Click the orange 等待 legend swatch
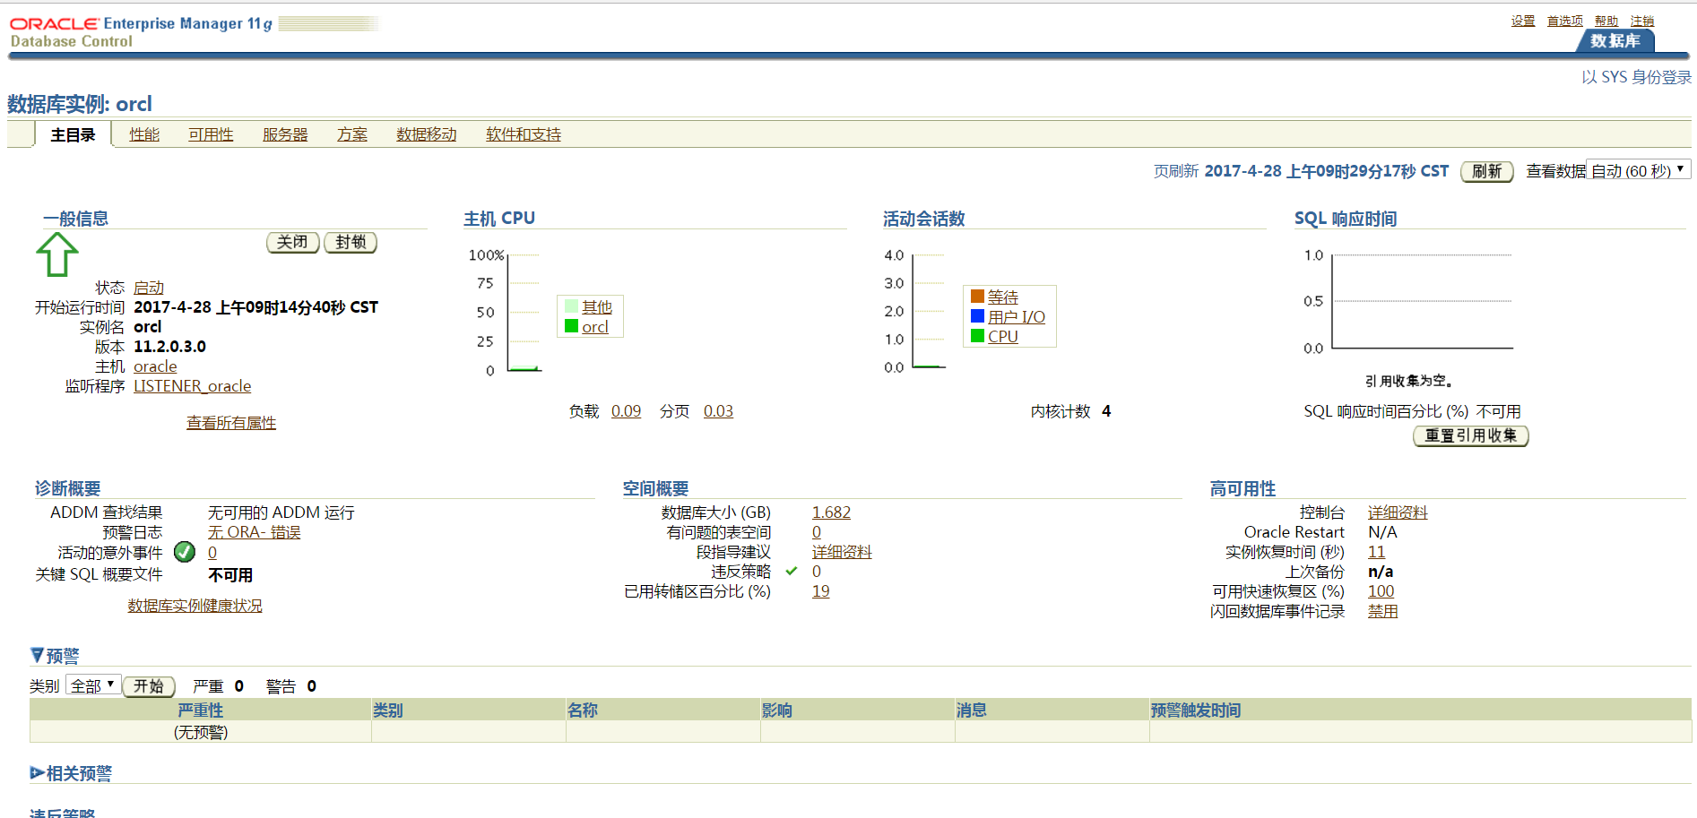Image resolution: width=1697 pixels, height=818 pixels. point(977,297)
